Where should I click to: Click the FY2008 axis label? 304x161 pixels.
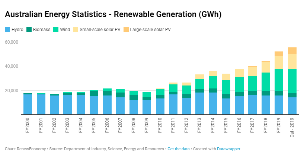[x=133, y=125]
